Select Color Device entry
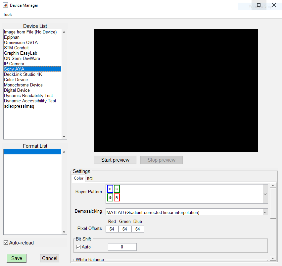The image size is (282, 266). [x=32, y=80]
